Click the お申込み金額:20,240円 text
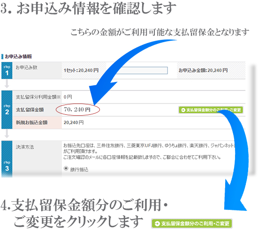The width and height of the screenshot is (258, 230). [x=203, y=70]
